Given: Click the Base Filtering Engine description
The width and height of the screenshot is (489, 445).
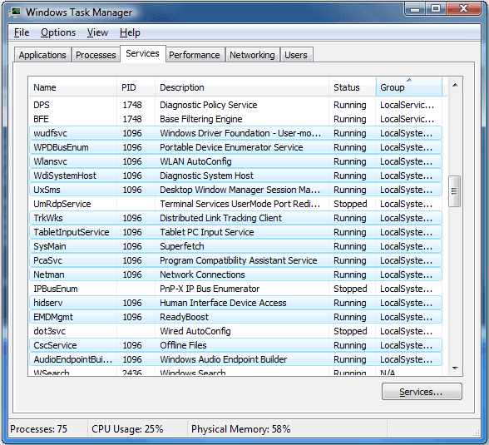Looking at the screenshot, I should click(x=201, y=119).
